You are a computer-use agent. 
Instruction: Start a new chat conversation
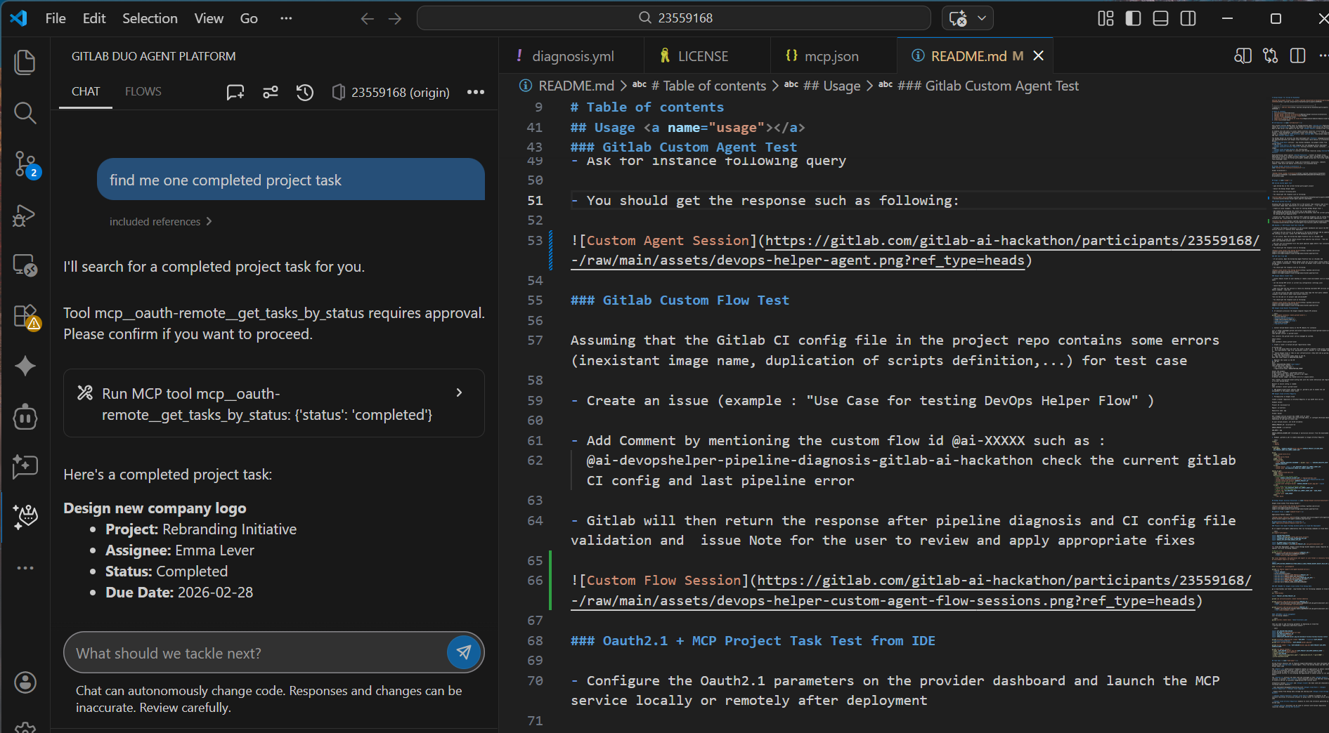(x=235, y=93)
